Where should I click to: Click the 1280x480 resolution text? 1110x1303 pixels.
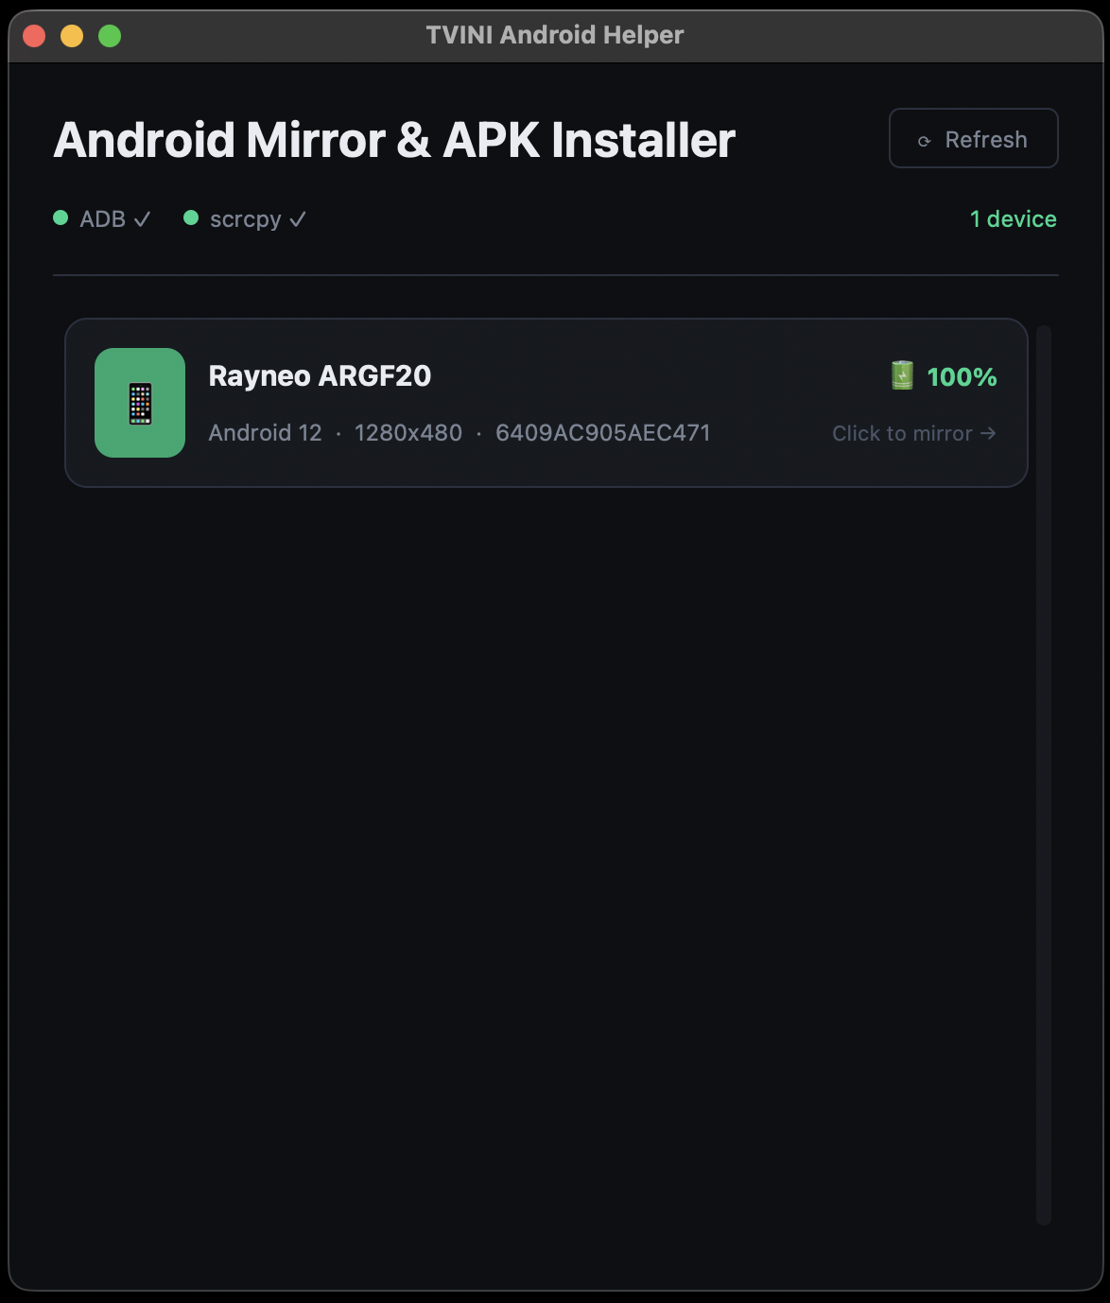pyautogui.click(x=408, y=432)
